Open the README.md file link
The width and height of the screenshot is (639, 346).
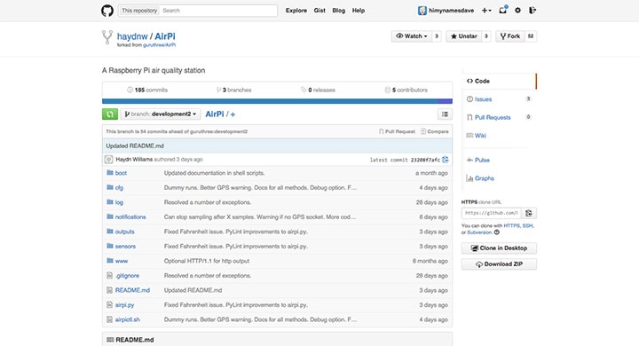tap(132, 290)
